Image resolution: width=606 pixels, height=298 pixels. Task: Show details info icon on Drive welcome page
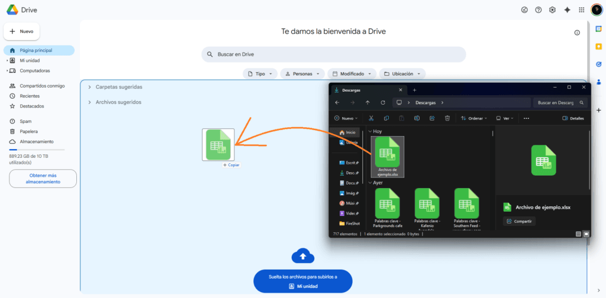click(x=577, y=33)
